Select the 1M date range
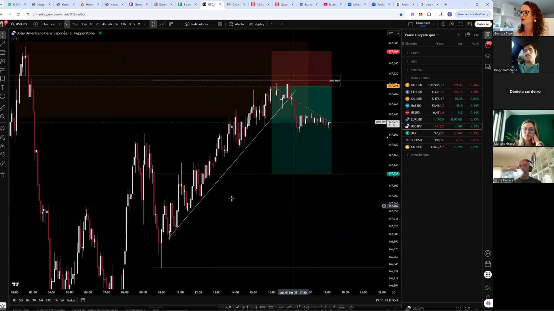The height and width of the screenshot is (311, 554). 27,300
